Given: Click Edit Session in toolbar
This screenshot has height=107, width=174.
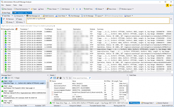Looking at the screenshot, I should 65,9.
